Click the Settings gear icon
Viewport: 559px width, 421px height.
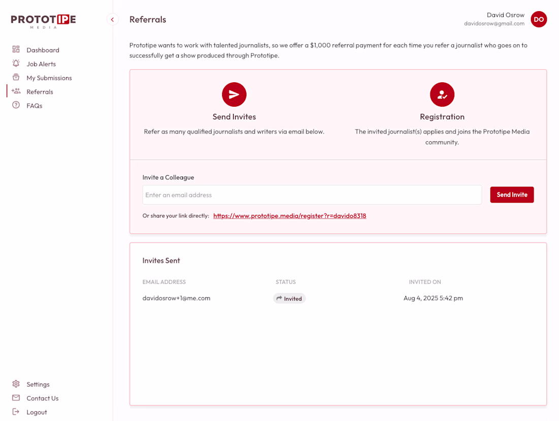pyautogui.click(x=16, y=384)
